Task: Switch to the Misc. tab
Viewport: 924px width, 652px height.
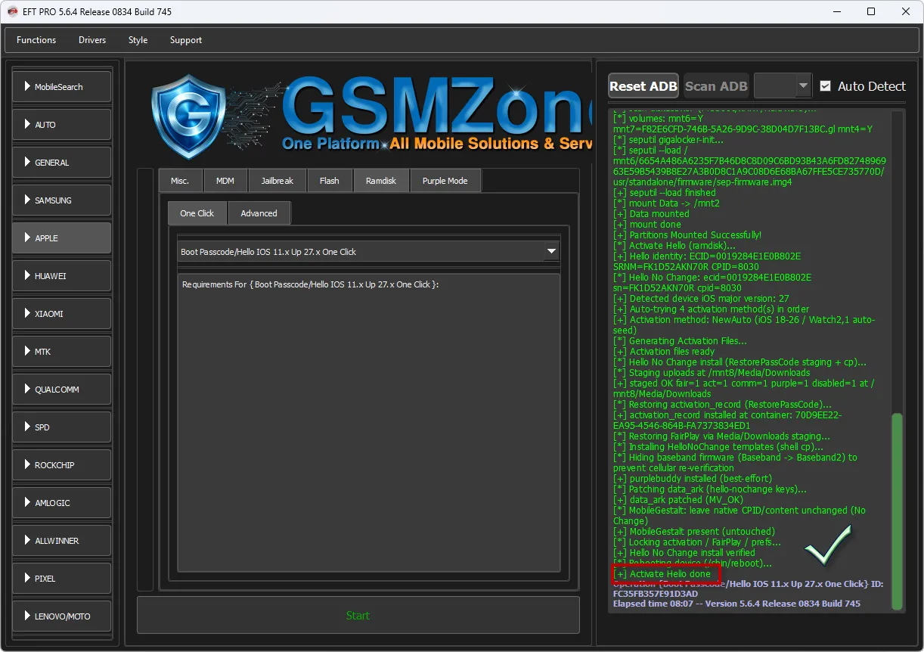Action: tap(180, 181)
